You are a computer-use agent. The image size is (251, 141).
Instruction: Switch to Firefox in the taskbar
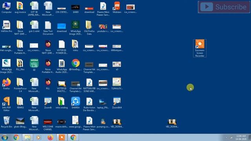click(50, 137)
